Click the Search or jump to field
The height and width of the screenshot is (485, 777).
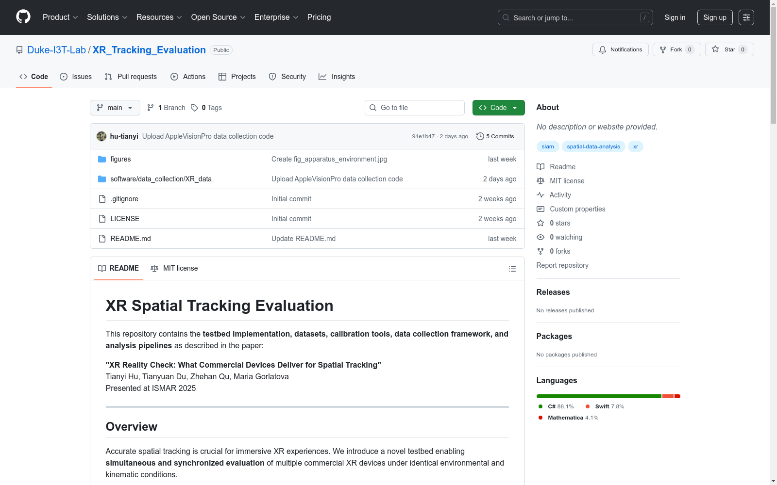pos(575,17)
